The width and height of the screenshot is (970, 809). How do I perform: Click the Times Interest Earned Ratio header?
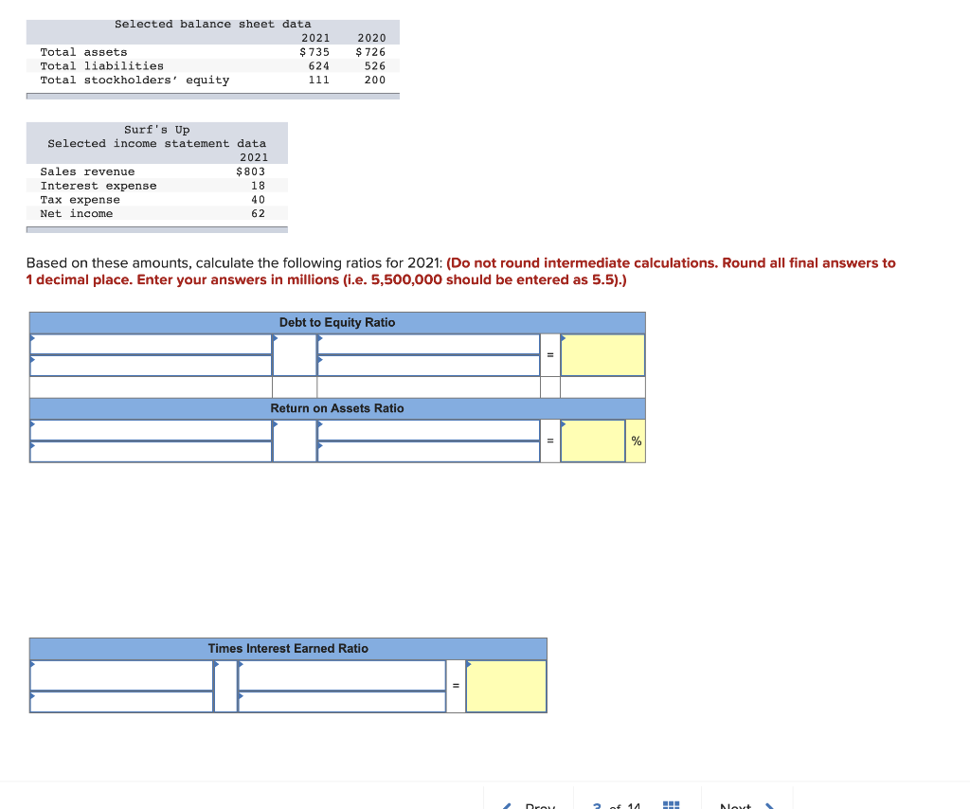(288, 648)
